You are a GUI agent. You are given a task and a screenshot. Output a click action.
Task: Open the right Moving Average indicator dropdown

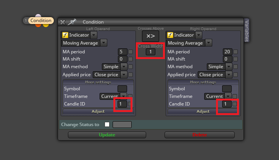pos(208,43)
